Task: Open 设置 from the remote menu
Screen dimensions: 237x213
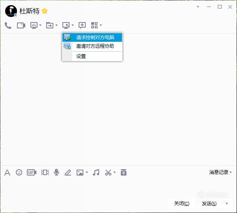Action: click(x=92, y=56)
